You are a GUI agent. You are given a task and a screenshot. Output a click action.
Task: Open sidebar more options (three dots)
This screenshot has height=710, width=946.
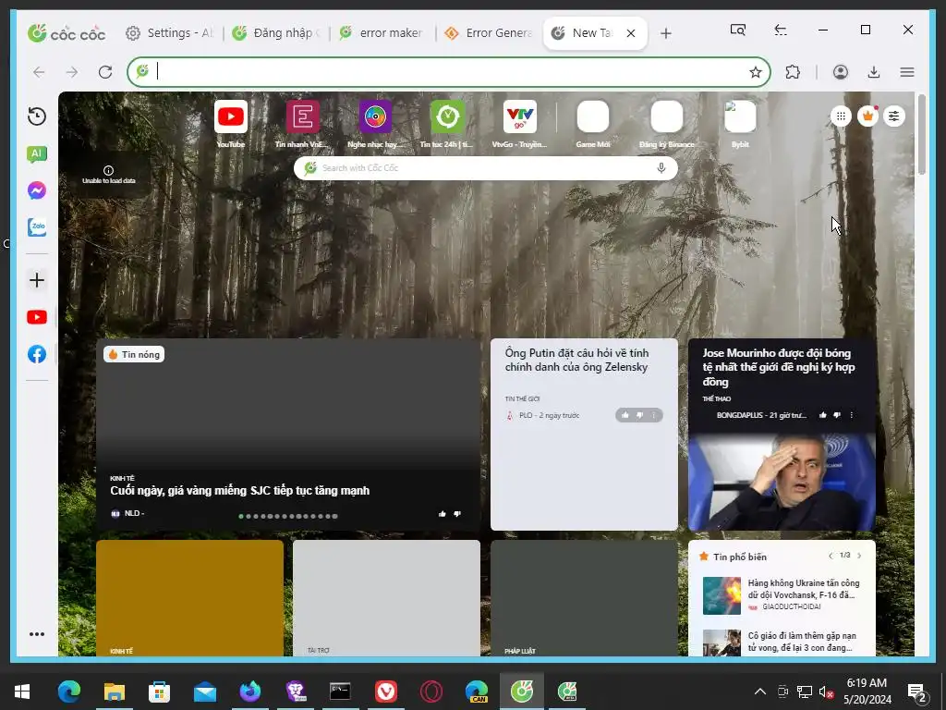click(x=37, y=634)
